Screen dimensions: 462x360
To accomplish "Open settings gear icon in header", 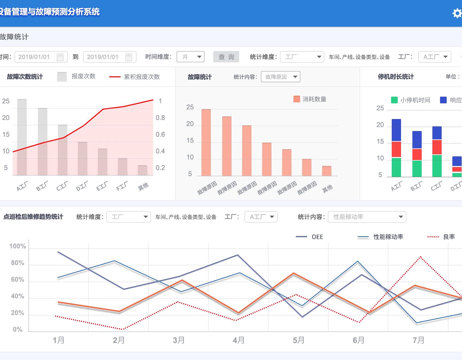I will pyautogui.click(x=457, y=13).
